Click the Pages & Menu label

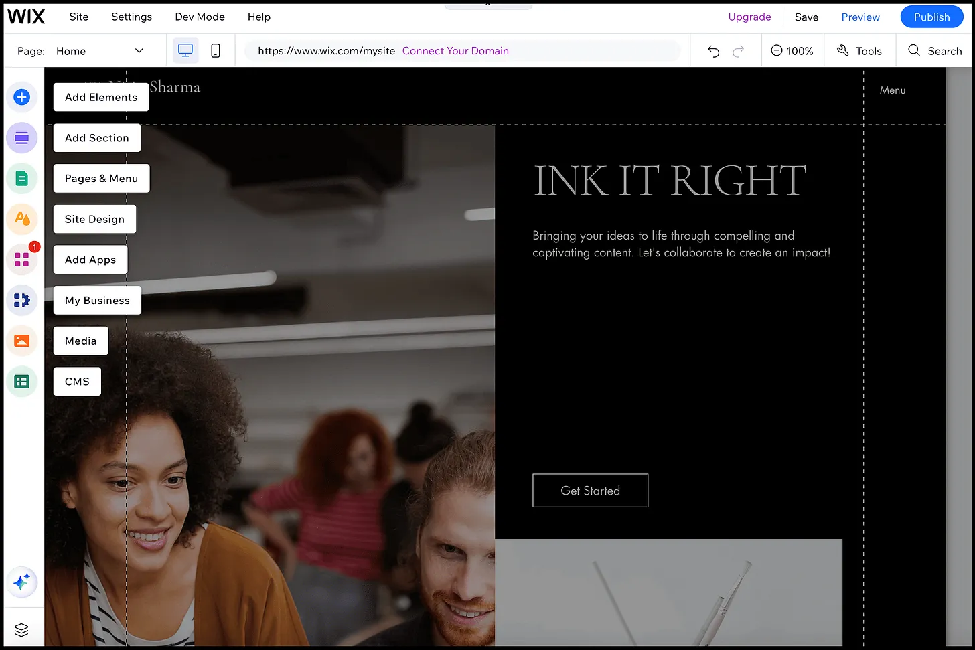(101, 179)
